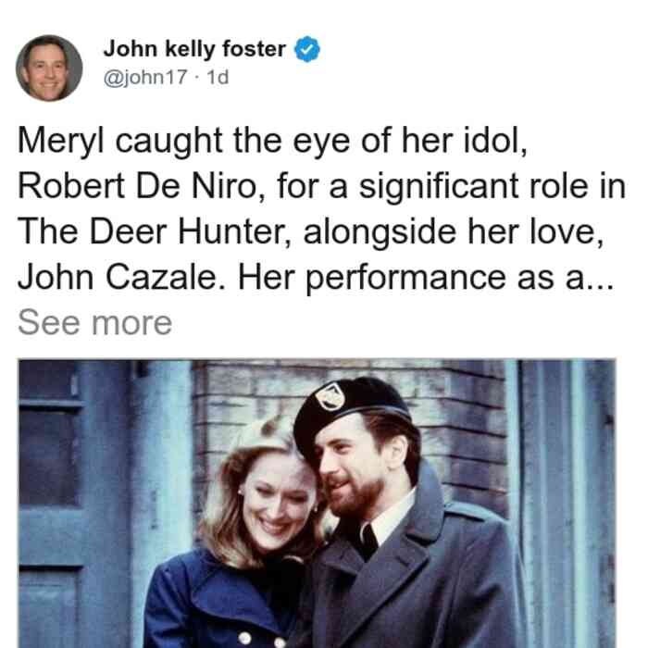Click the white buttons on blue coat
This screenshot has height=648, width=648.
(261, 640)
